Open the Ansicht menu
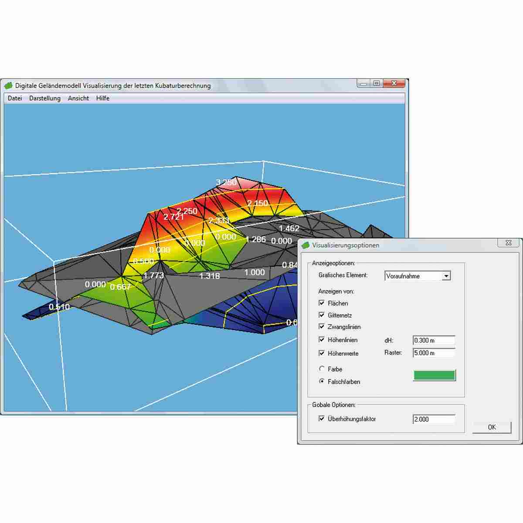Screen dimensions: 523x523 tap(78, 98)
